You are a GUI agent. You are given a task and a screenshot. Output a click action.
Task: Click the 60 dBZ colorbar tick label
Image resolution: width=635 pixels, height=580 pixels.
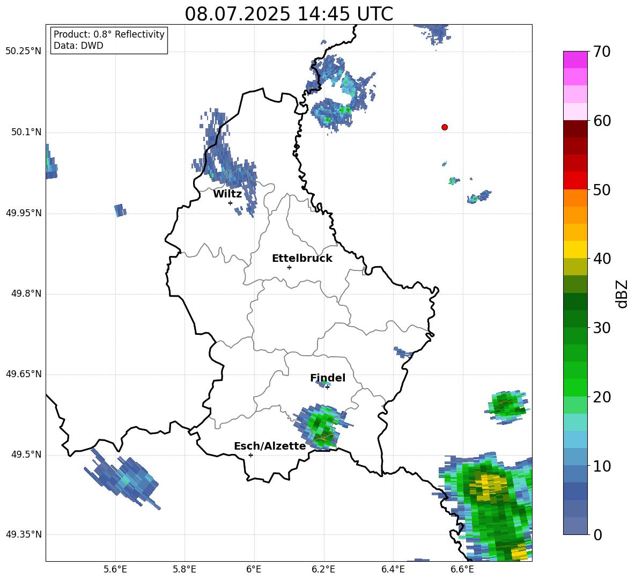(x=602, y=121)
